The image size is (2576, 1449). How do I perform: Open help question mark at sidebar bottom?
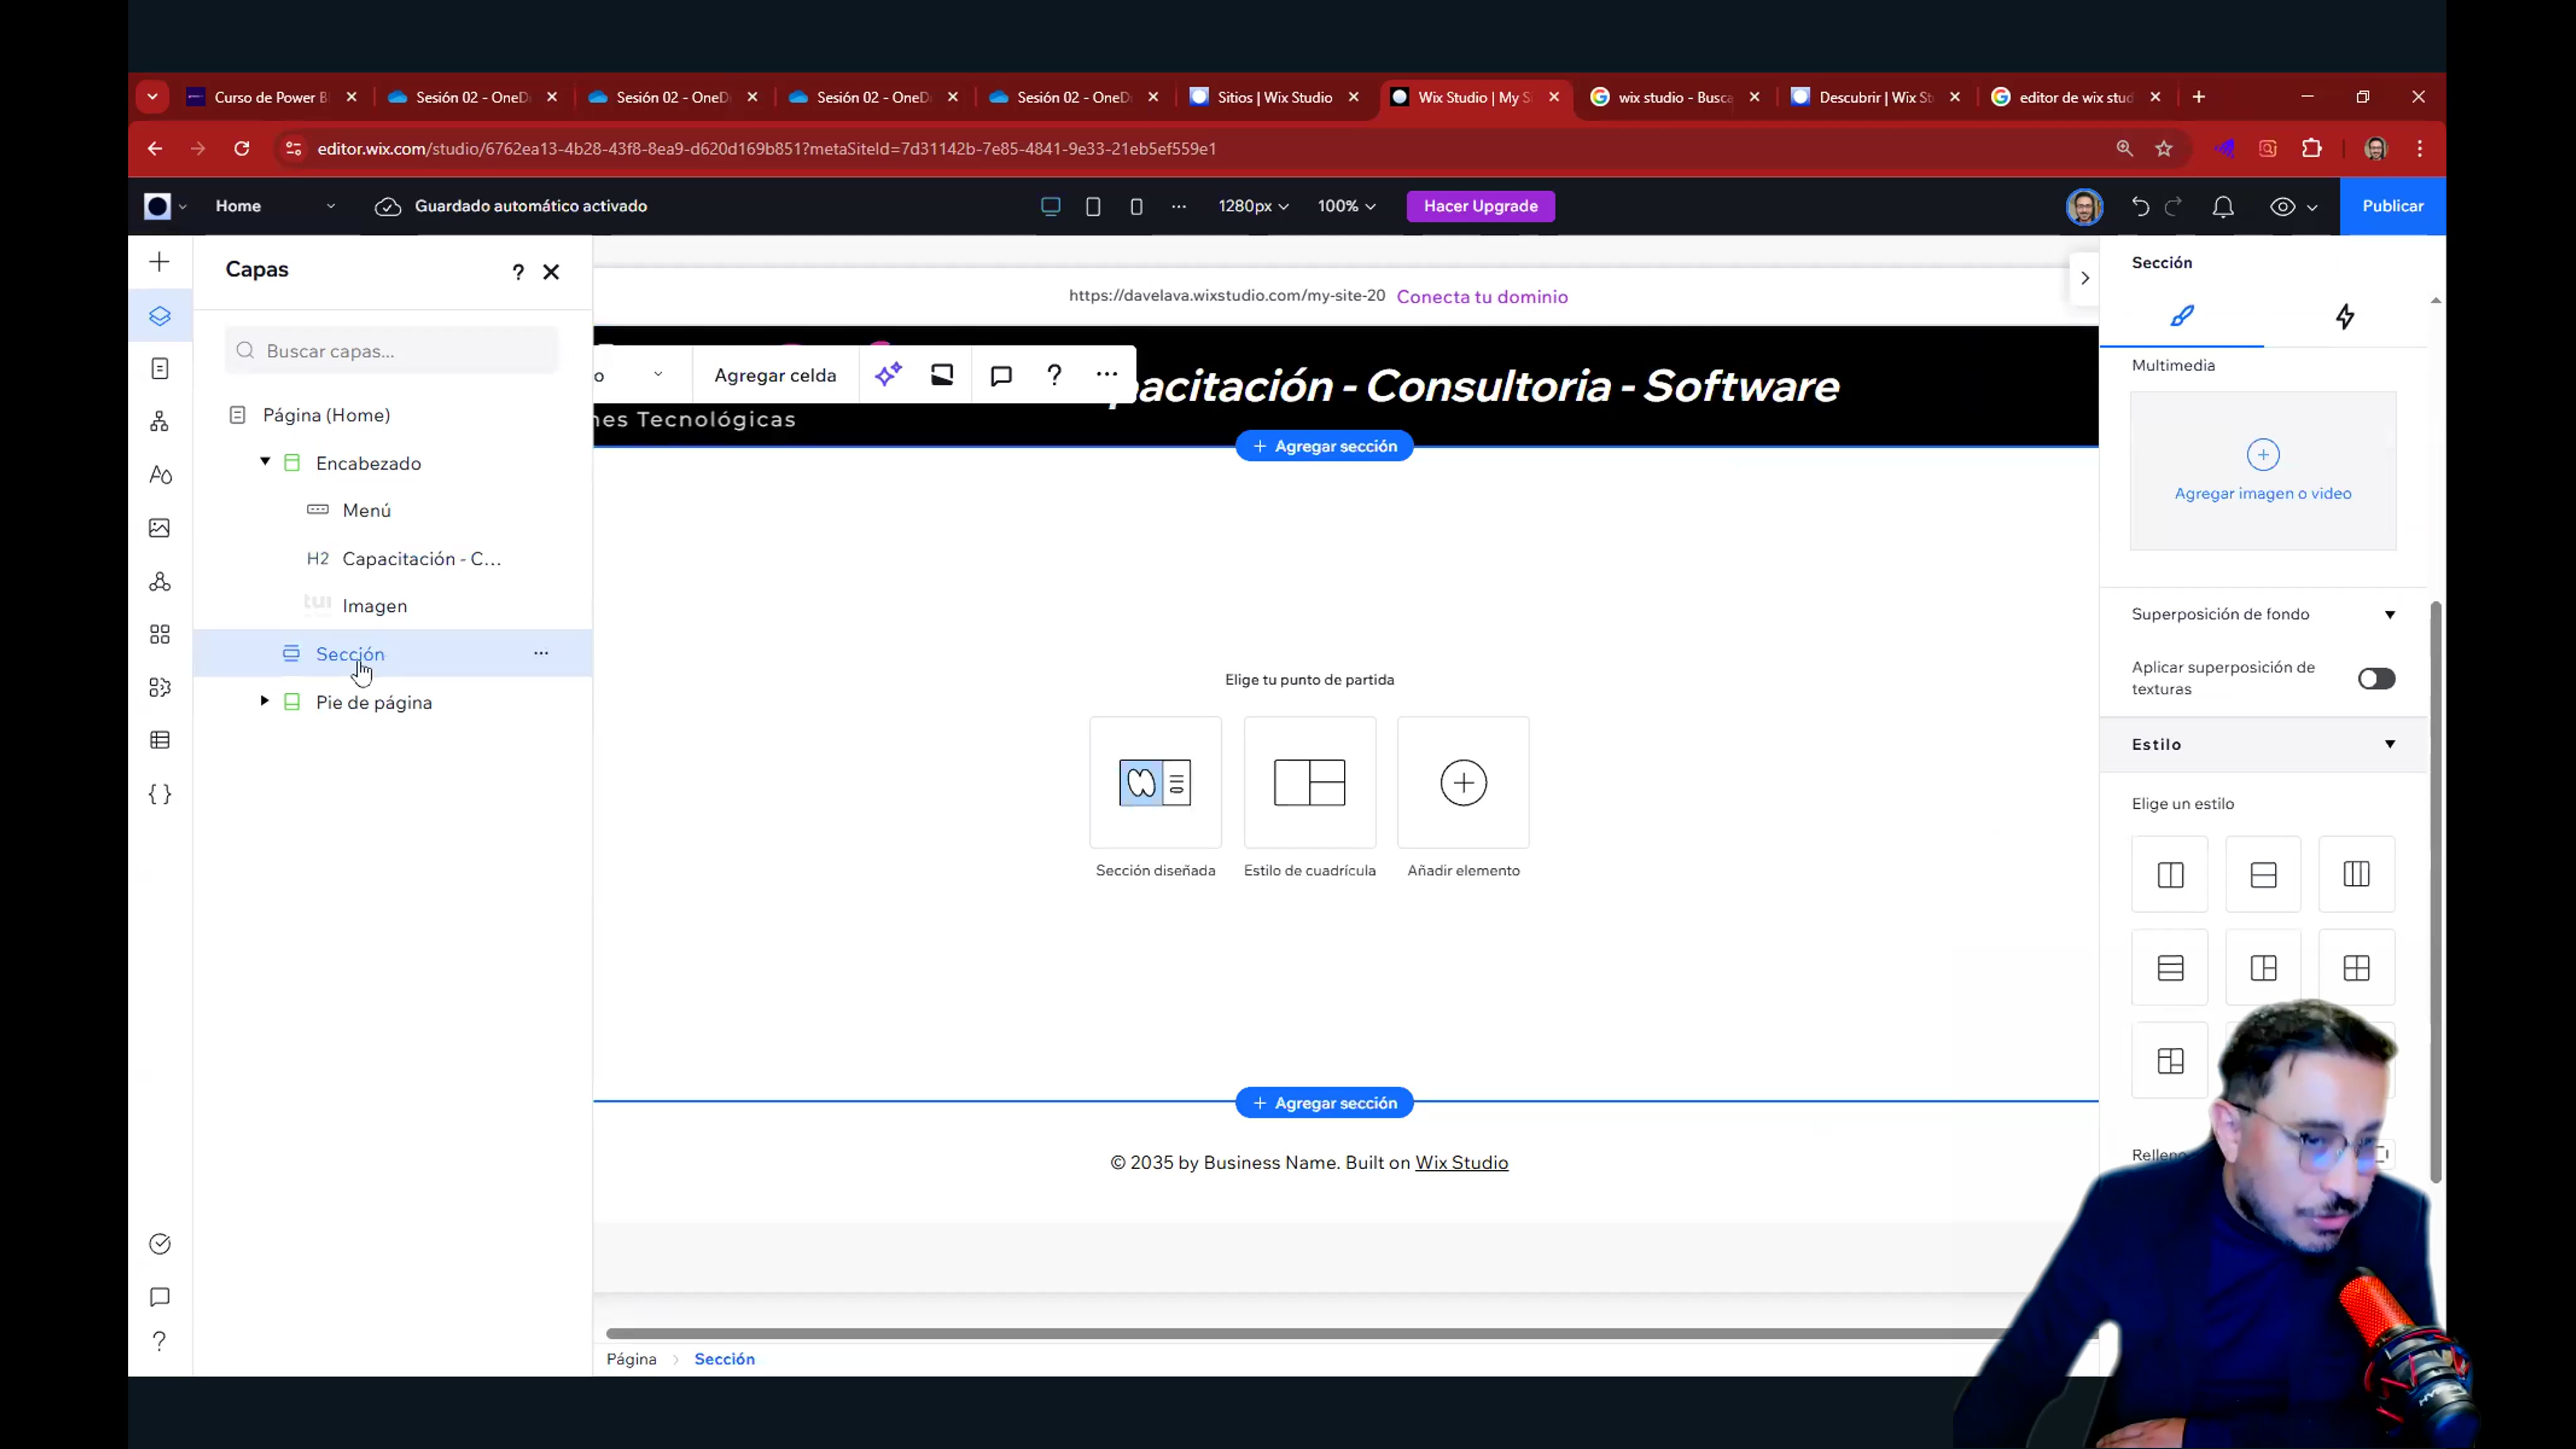pyautogui.click(x=159, y=1341)
